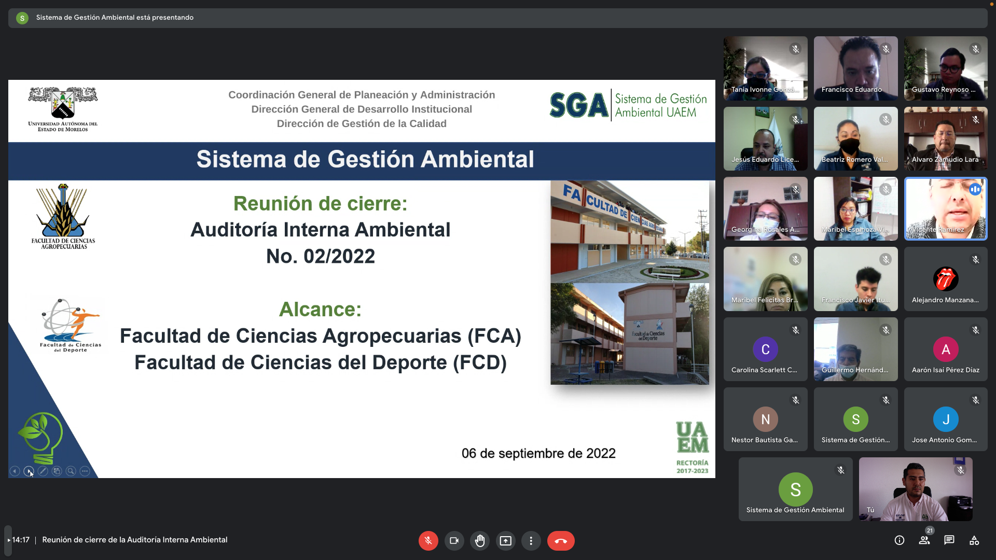
Task: Select Alvaro Zamudio Lara video tile
Action: (x=946, y=138)
